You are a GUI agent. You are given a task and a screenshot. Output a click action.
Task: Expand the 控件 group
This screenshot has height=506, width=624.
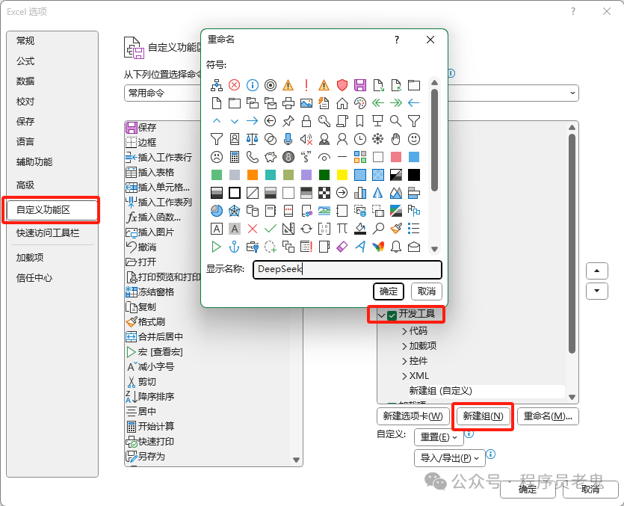(404, 362)
